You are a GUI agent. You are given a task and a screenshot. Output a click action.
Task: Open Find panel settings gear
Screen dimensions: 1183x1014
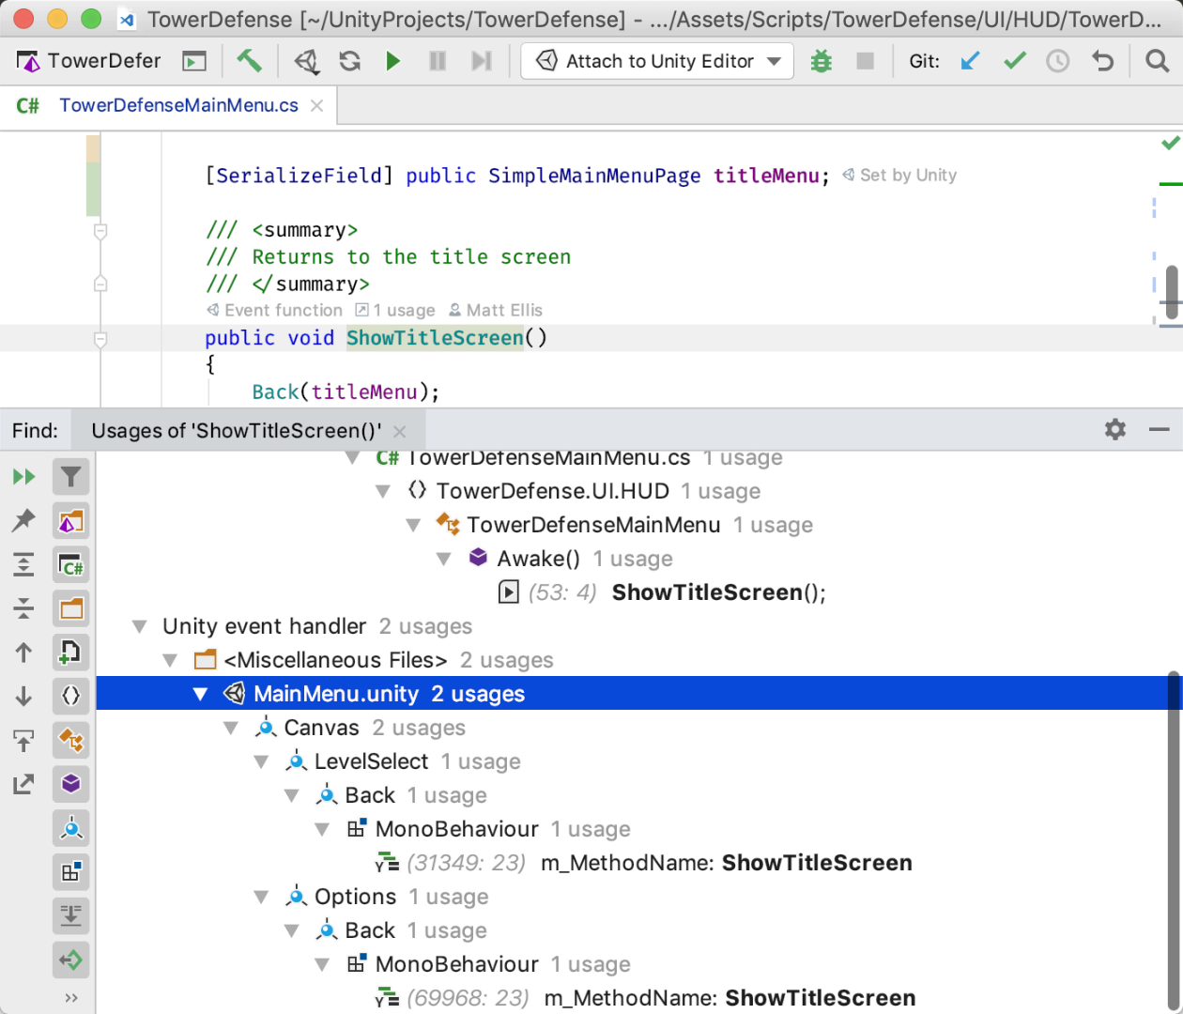click(x=1115, y=430)
